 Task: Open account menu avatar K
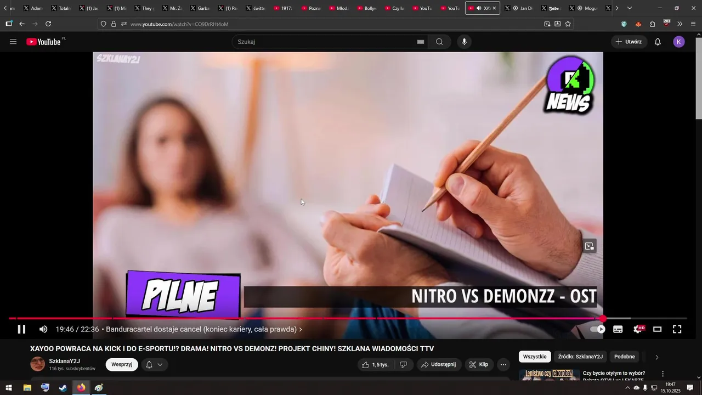(679, 42)
